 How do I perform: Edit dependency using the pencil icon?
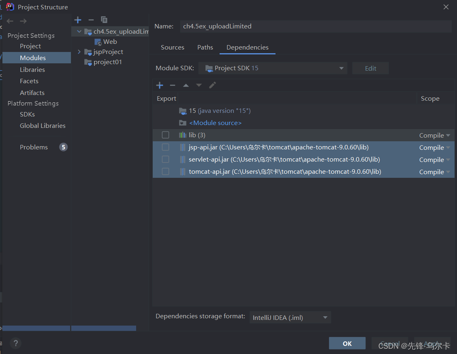pyautogui.click(x=212, y=85)
